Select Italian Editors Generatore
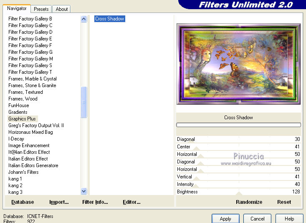The height and width of the screenshot is (223, 306). click(x=33, y=165)
